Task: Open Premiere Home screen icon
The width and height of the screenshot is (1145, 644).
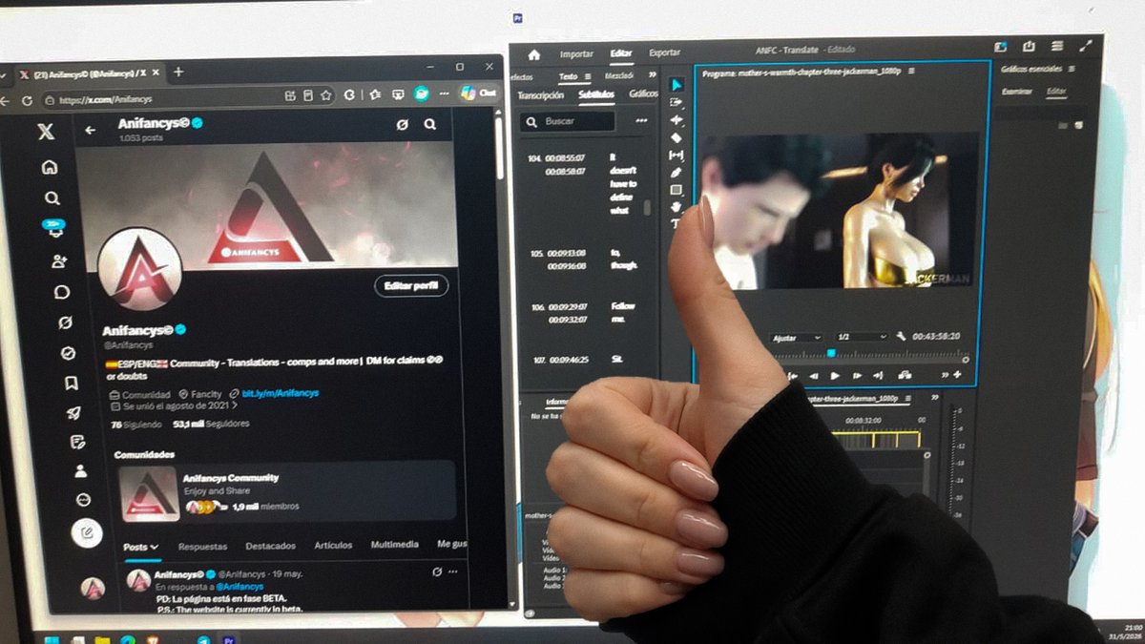Action: pos(534,54)
